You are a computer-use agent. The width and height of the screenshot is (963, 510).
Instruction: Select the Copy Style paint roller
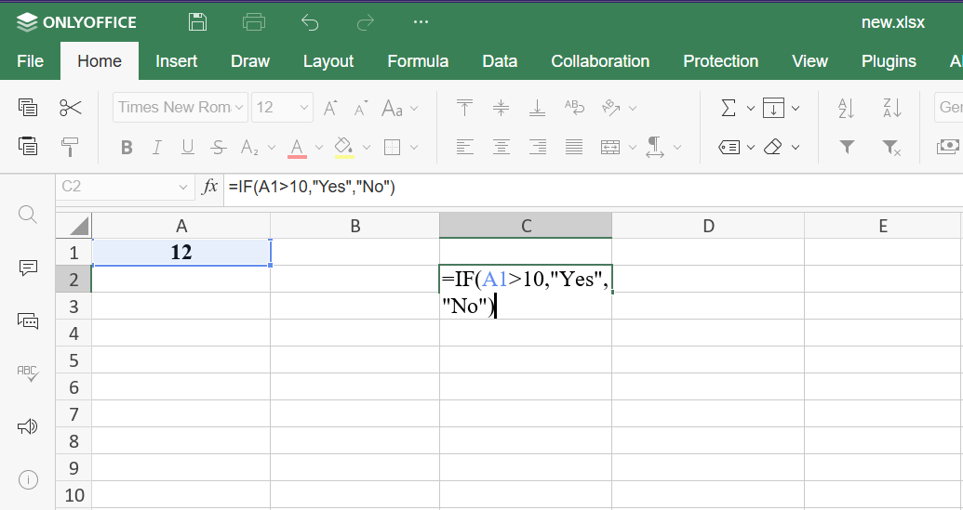70,147
